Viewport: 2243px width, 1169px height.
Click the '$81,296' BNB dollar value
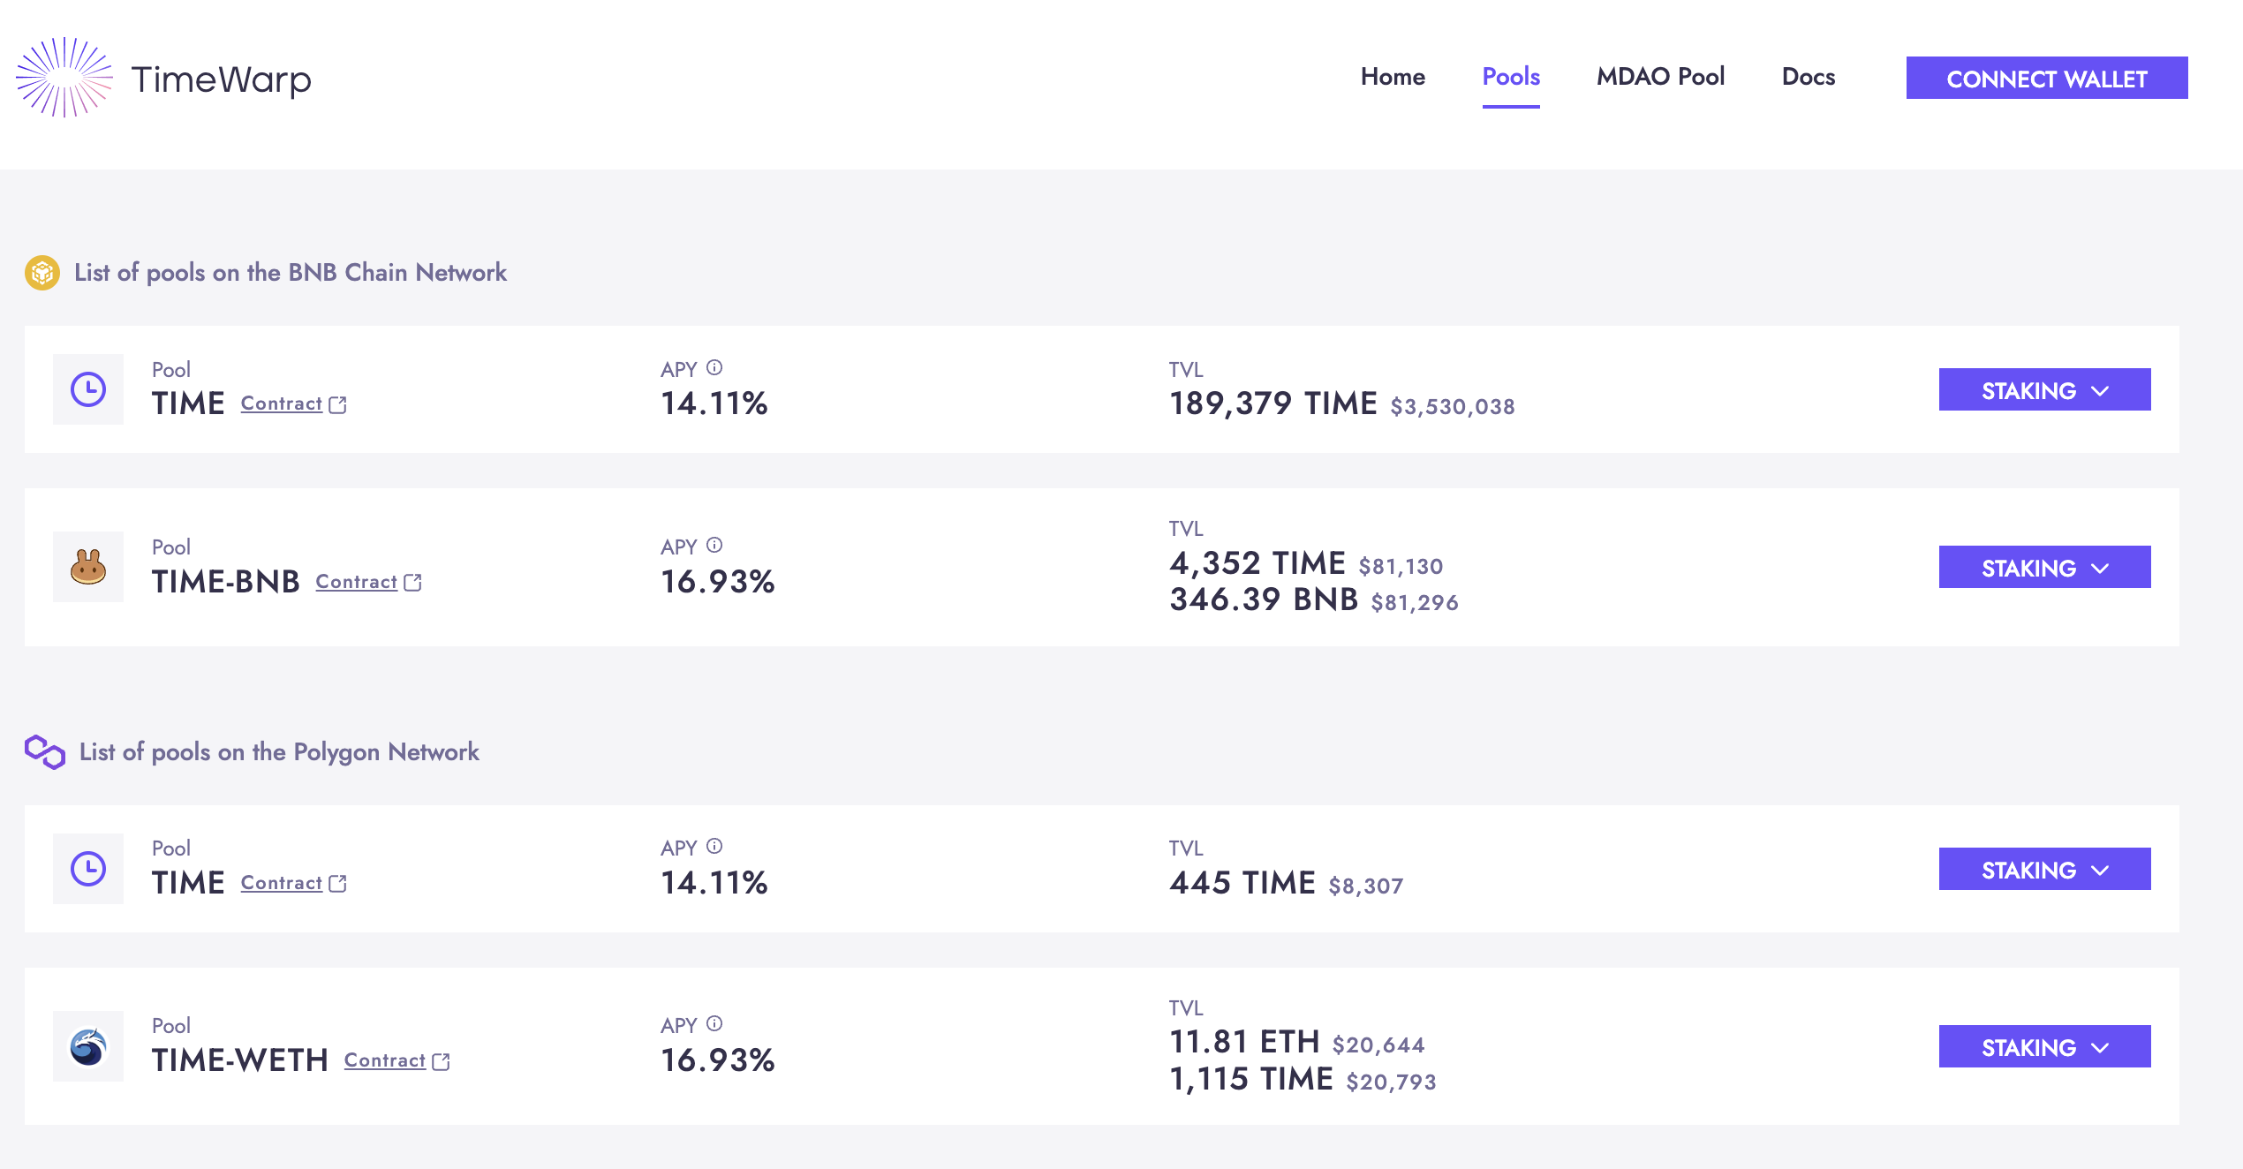pos(1415,602)
